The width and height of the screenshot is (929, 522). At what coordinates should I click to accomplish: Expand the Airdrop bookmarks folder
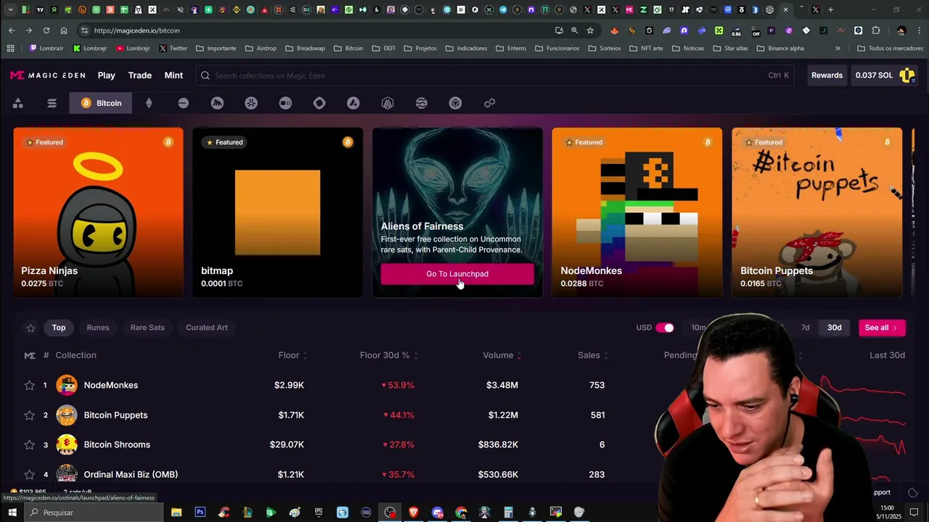click(x=261, y=49)
